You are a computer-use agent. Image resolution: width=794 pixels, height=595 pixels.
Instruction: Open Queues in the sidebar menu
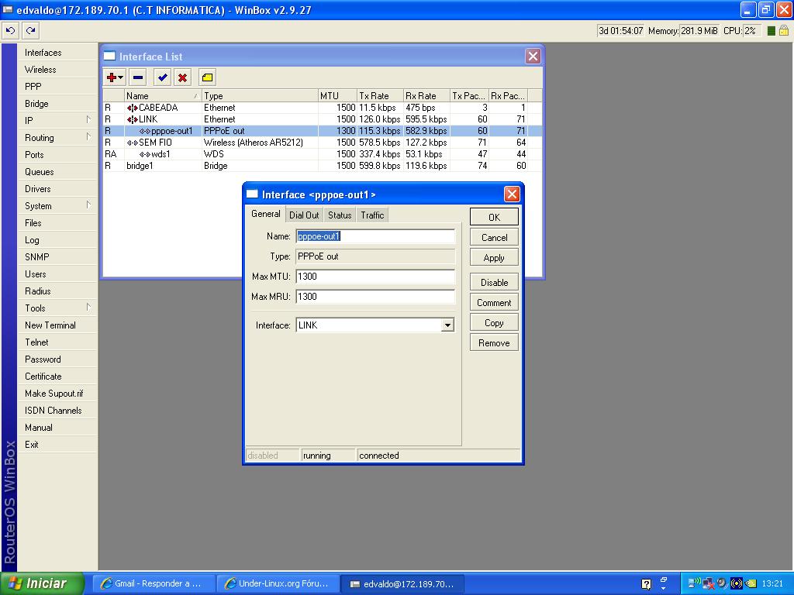(x=57, y=172)
